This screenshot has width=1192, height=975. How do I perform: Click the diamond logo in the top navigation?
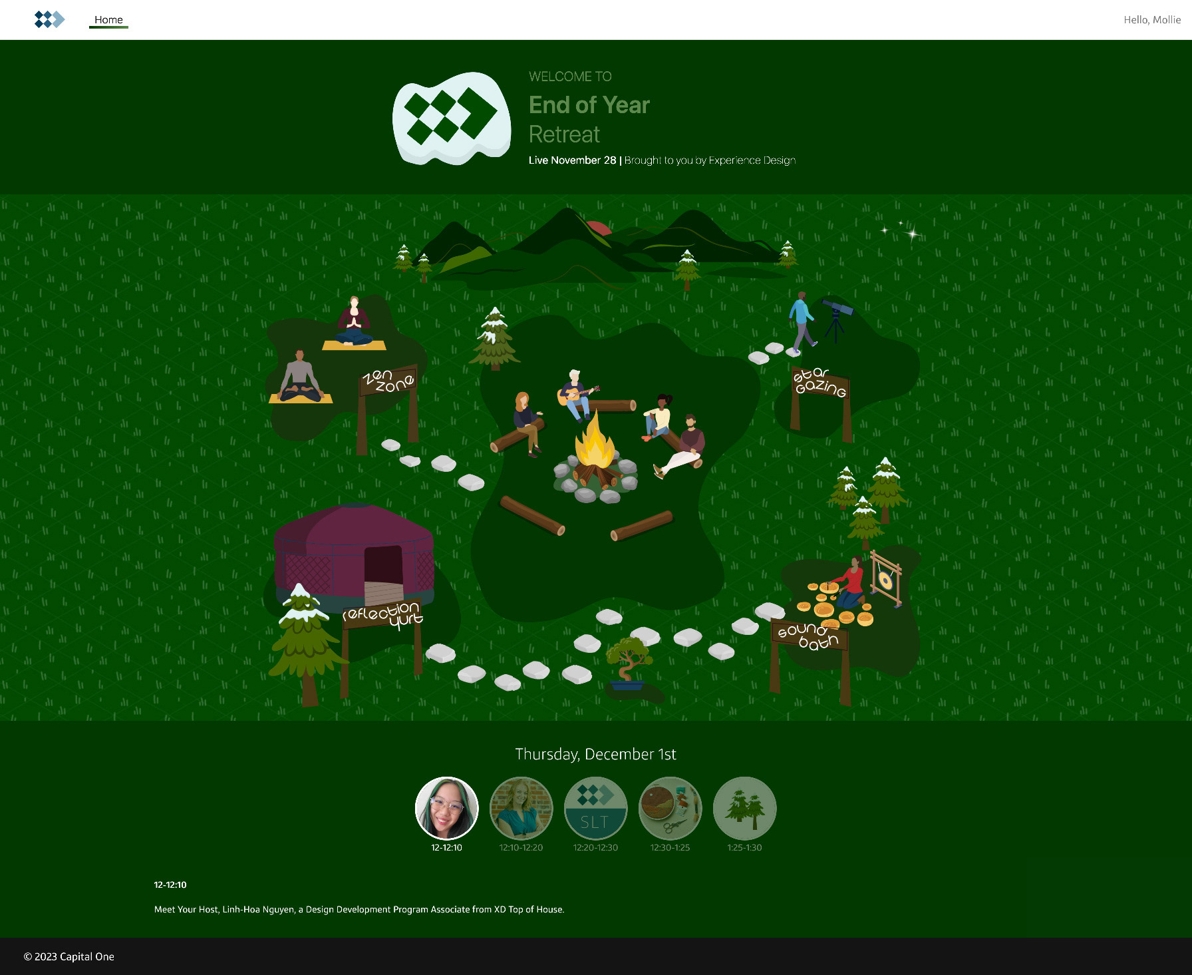pyautogui.click(x=50, y=19)
